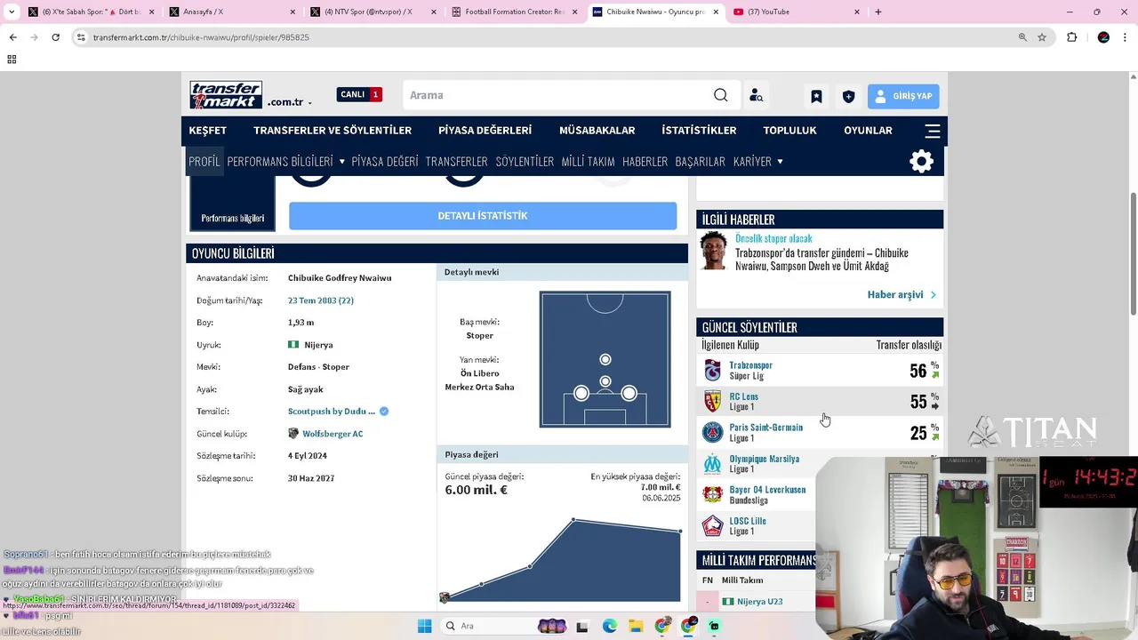Viewport: 1138px width, 640px height.
Task: Open the Olympique Marsilya rumour link
Action: coord(765,460)
